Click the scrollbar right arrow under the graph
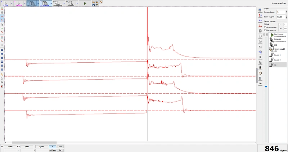This screenshot has width=288, height=152. pyautogui.click(x=255, y=142)
